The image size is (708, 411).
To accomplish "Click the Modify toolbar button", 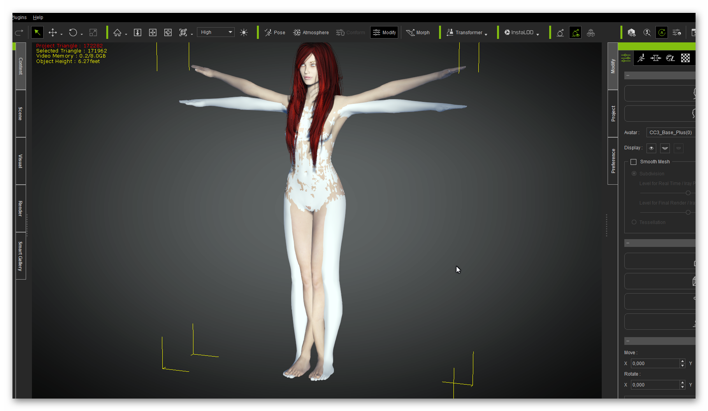I will 384,33.
